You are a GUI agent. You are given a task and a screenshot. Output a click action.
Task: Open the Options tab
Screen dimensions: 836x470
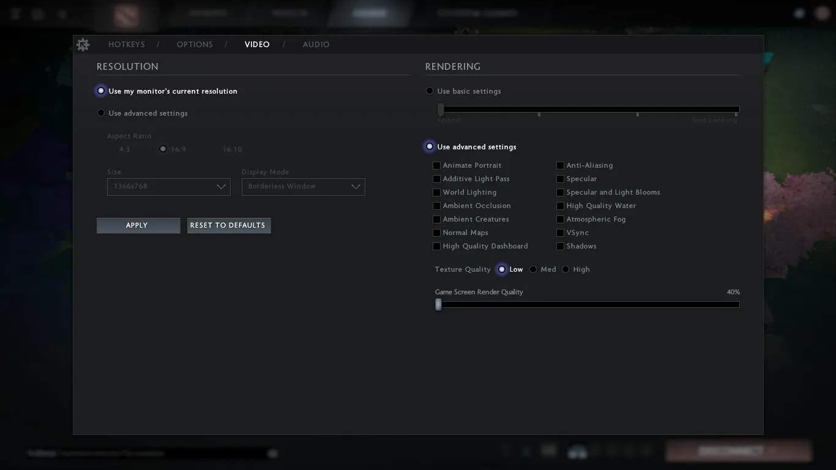[x=195, y=45]
